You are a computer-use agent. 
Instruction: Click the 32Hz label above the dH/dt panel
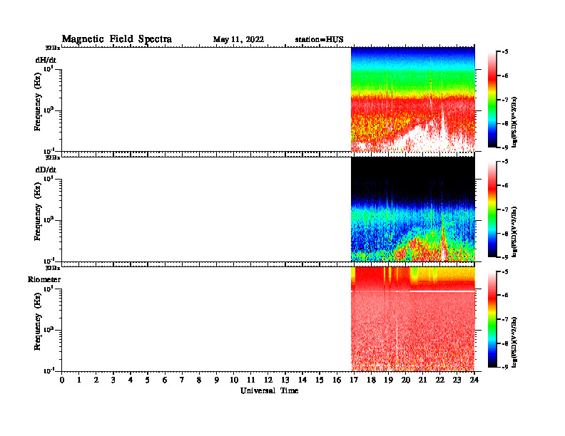click(x=53, y=48)
